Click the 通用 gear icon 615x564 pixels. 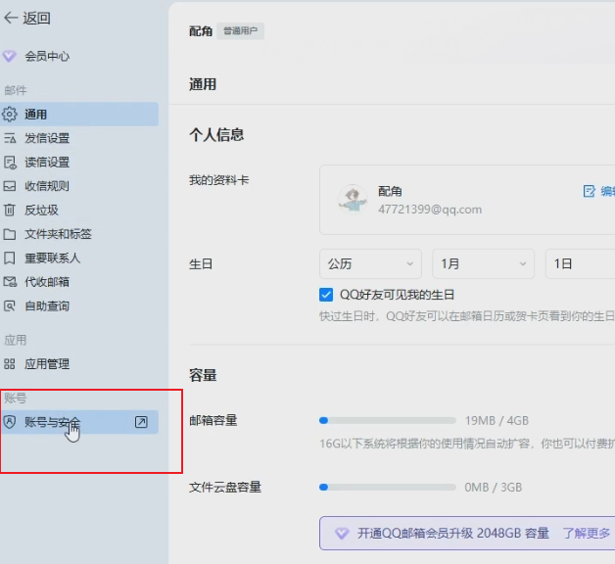pyautogui.click(x=10, y=115)
